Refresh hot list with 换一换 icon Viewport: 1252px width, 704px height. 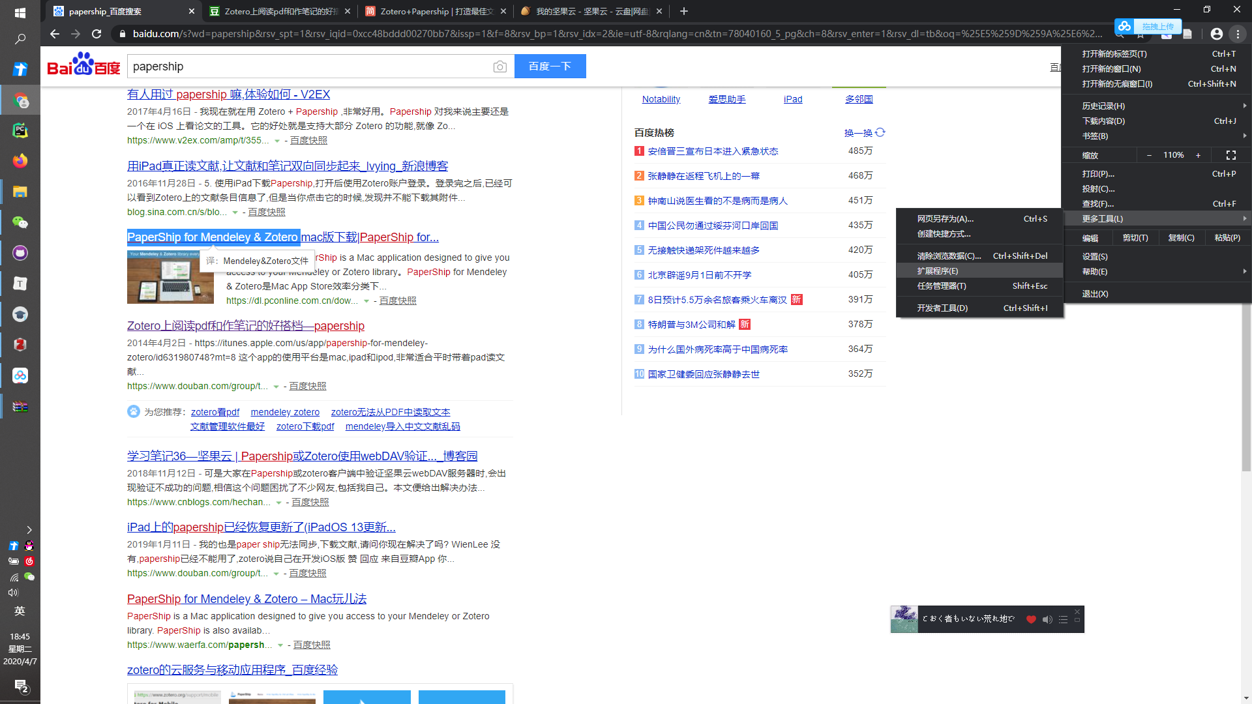coord(880,132)
